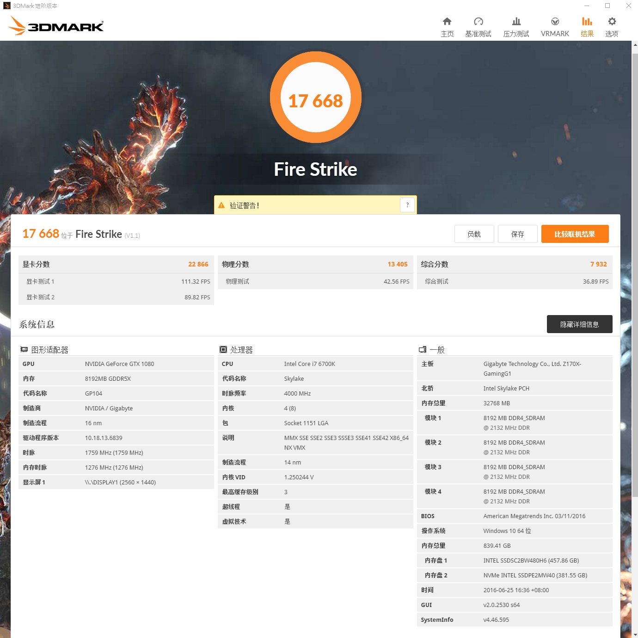
Task: Click 物理测试 value 42.56 FPS
Action: (x=397, y=281)
